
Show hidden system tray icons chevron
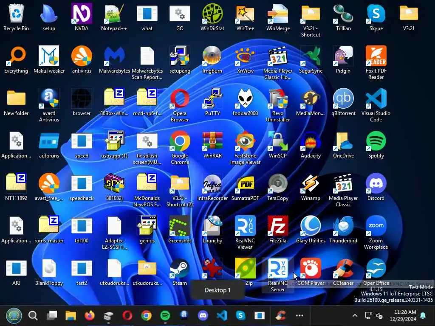coord(355,315)
